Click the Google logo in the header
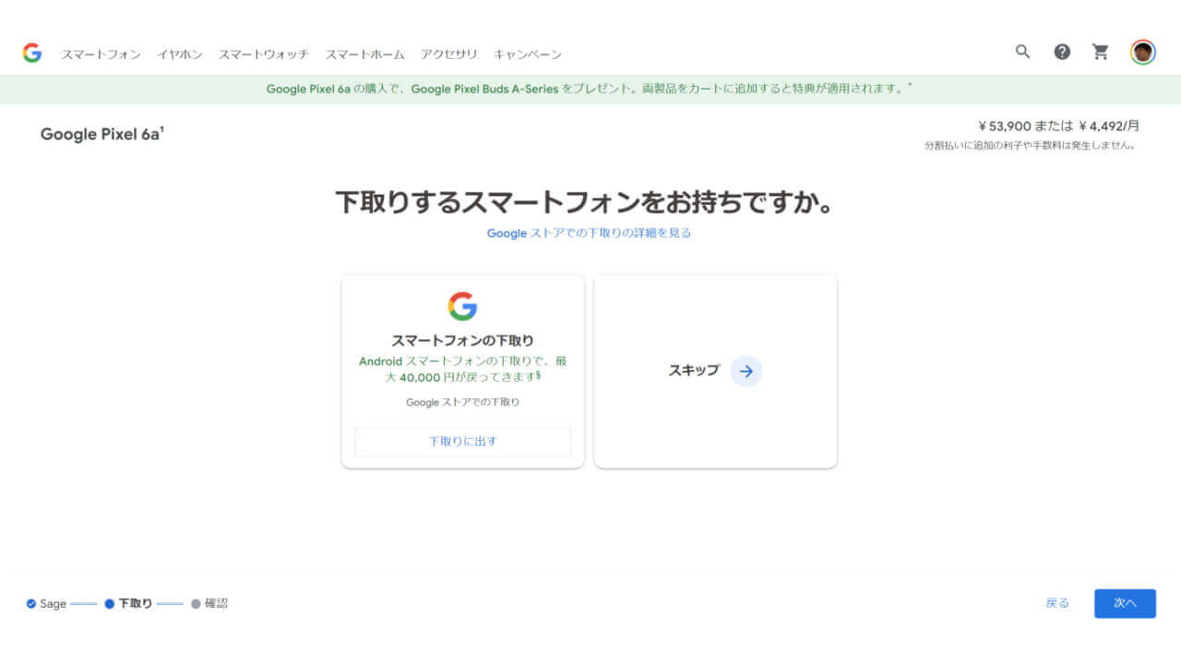 (x=32, y=53)
